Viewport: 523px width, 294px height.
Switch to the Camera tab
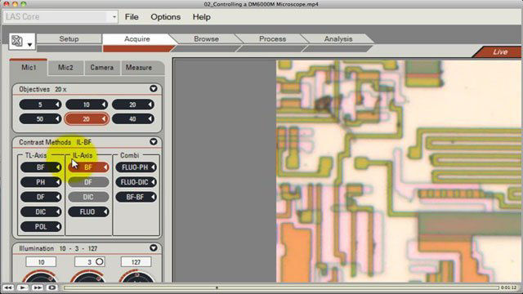tap(101, 68)
